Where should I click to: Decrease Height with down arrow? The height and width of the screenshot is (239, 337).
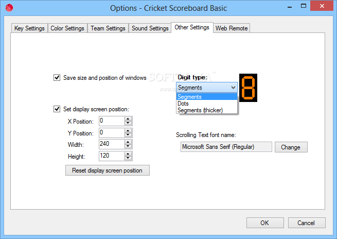point(128,158)
